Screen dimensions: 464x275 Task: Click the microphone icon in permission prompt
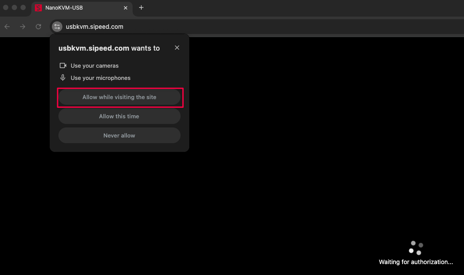(x=63, y=78)
